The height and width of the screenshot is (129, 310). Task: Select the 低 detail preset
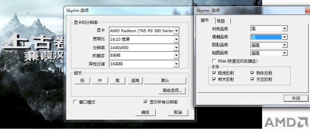[82, 81]
